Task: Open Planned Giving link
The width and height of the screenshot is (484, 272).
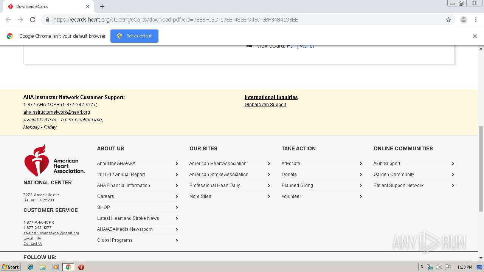Action: [297, 185]
